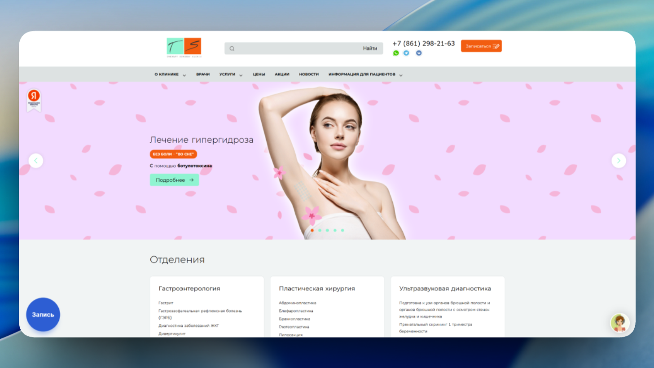Open the Диагностика заболеваний ЖКТ link
Viewport: 654px width, 368px height.
[189, 326]
